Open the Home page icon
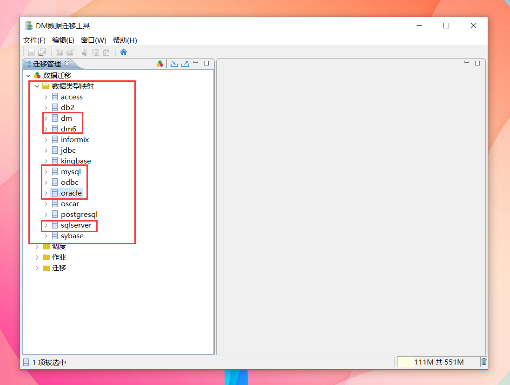 click(x=124, y=52)
